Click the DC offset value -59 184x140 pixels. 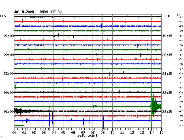pos(181,31)
